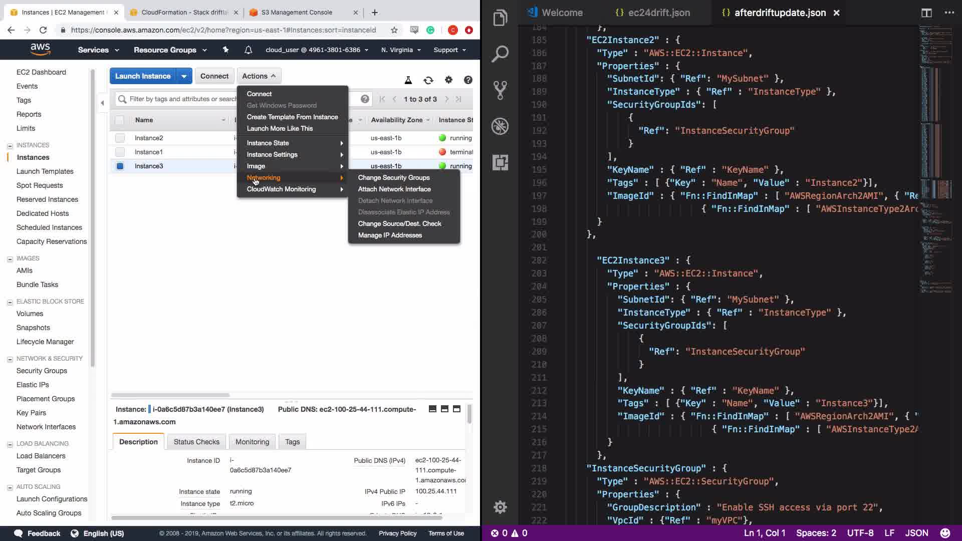Switch to the Status Checks tab
The height and width of the screenshot is (541, 962).
[x=196, y=442]
